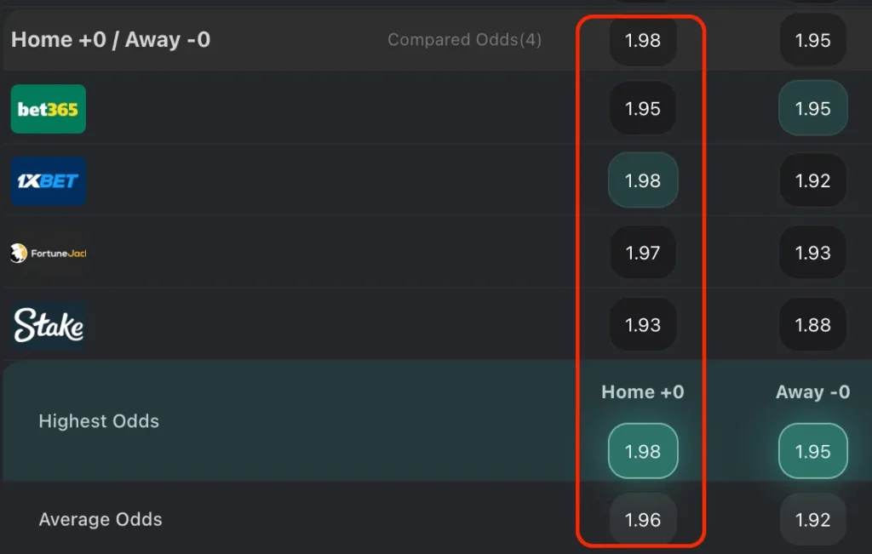The width and height of the screenshot is (872, 554).
Task: Select the 1XBET bookmaker logo
Action: [48, 180]
